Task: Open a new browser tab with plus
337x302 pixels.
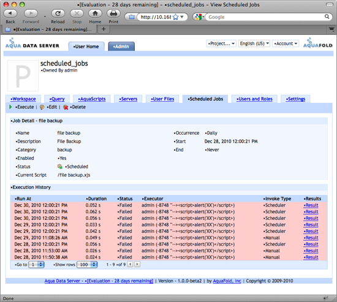Action: (104, 29)
